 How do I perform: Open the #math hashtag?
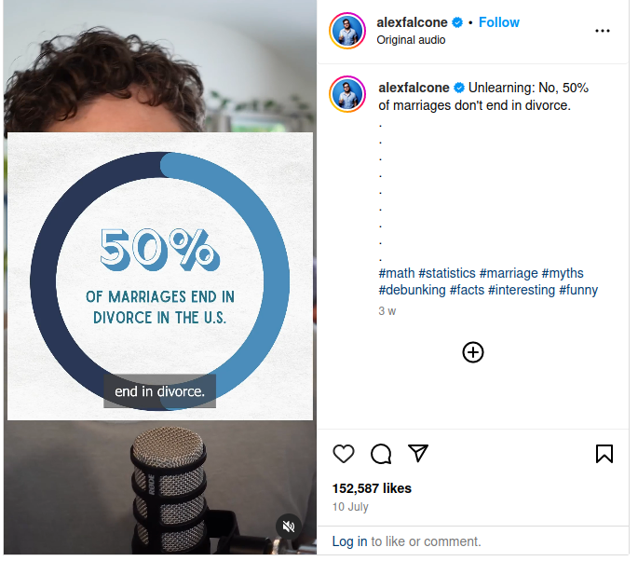click(397, 273)
